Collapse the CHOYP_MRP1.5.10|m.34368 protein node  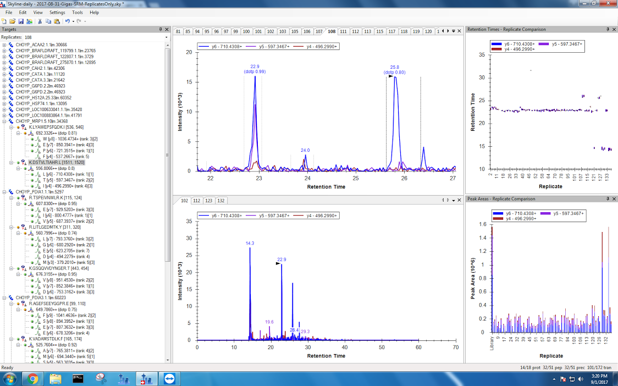coord(5,121)
